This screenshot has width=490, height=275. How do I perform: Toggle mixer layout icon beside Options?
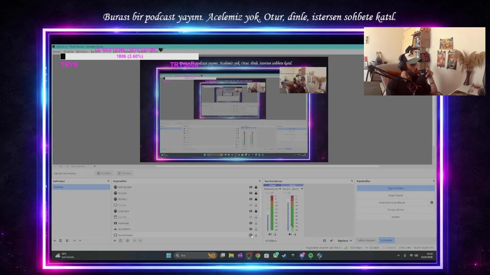[324, 241]
